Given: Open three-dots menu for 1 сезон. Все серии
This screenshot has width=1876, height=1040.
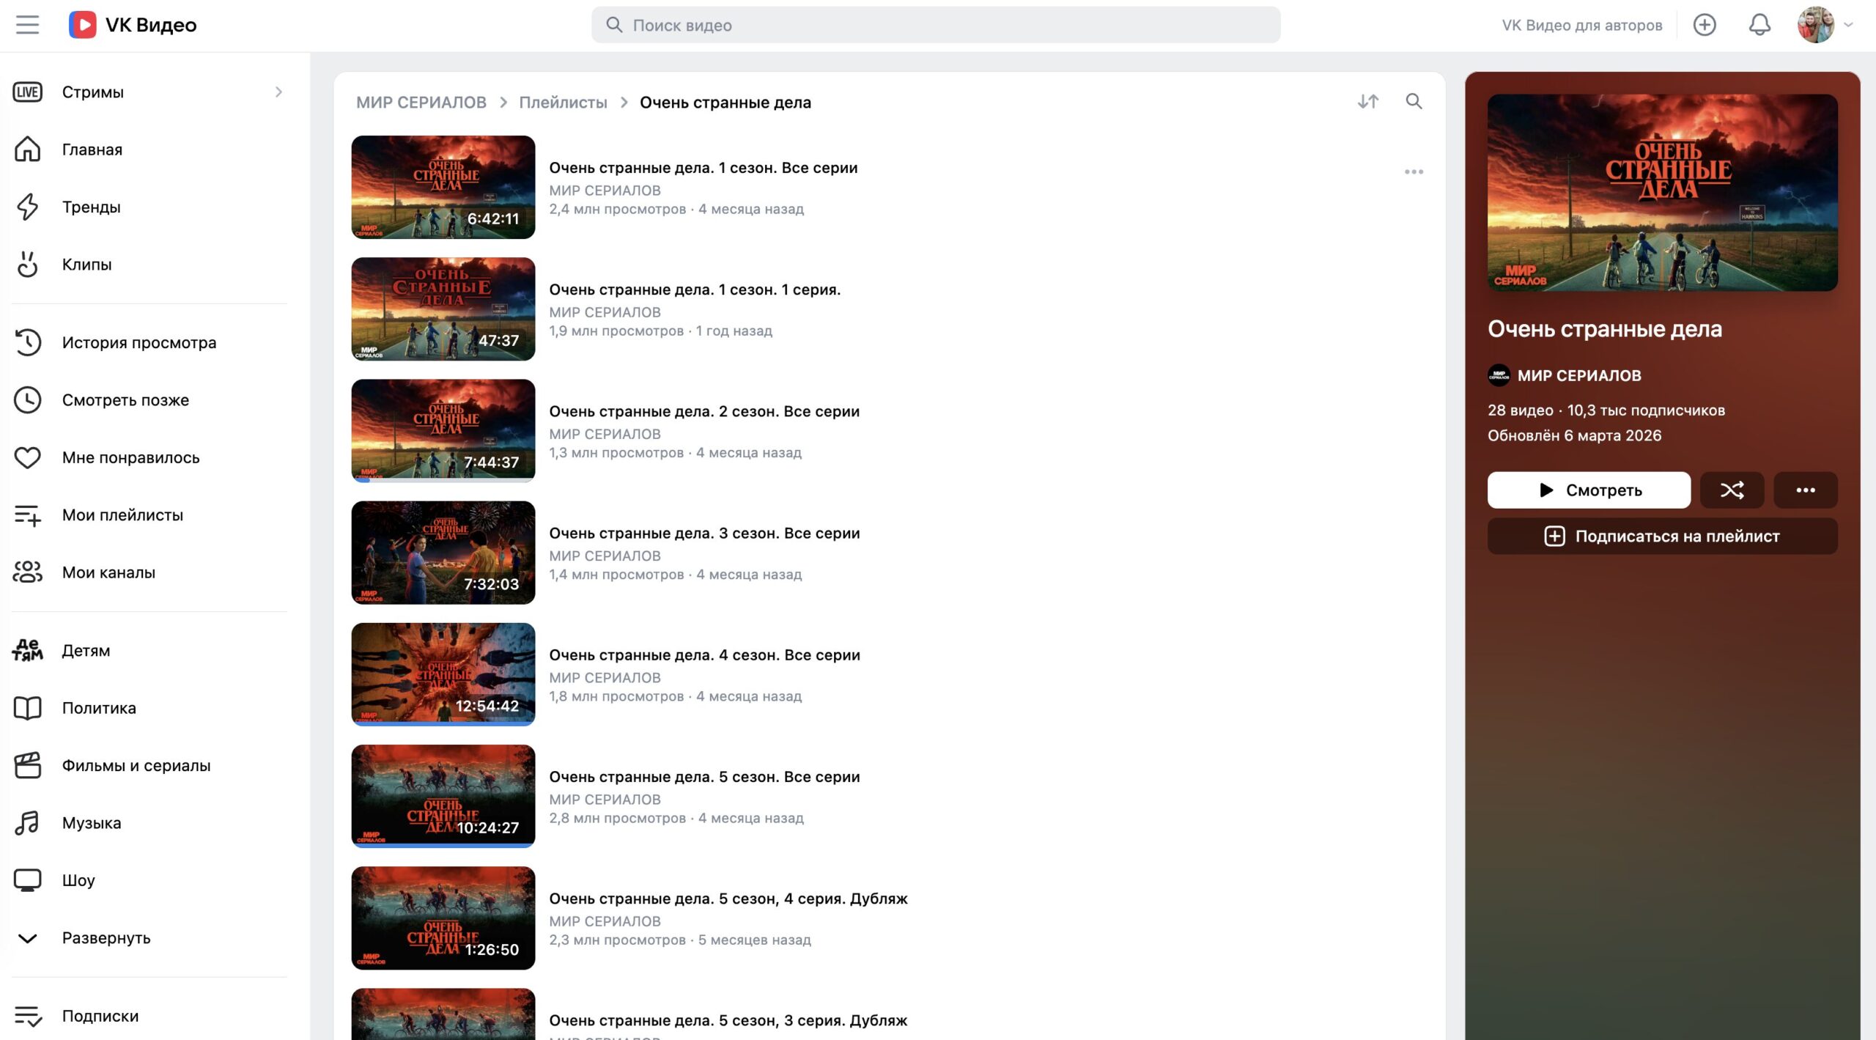Looking at the screenshot, I should click(x=1414, y=172).
